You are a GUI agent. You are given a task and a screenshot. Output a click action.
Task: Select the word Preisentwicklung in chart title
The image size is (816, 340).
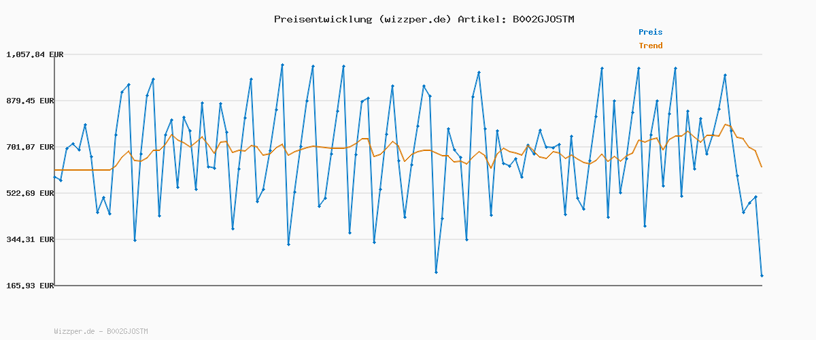(x=322, y=19)
